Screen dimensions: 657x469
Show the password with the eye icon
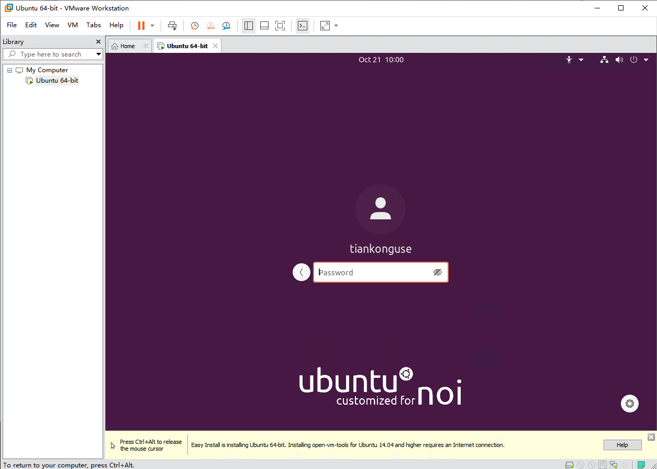click(x=438, y=272)
